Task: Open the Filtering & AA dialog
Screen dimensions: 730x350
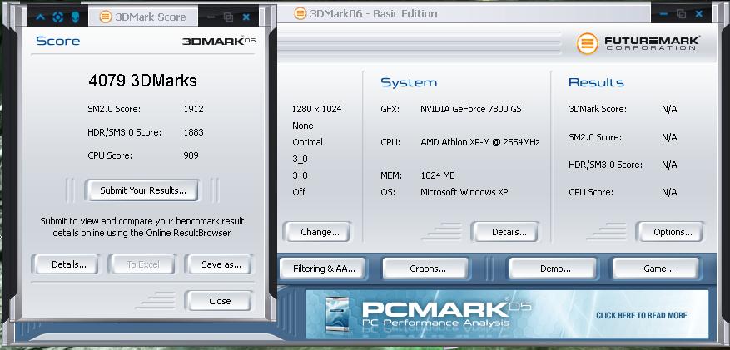Action: click(323, 269)
